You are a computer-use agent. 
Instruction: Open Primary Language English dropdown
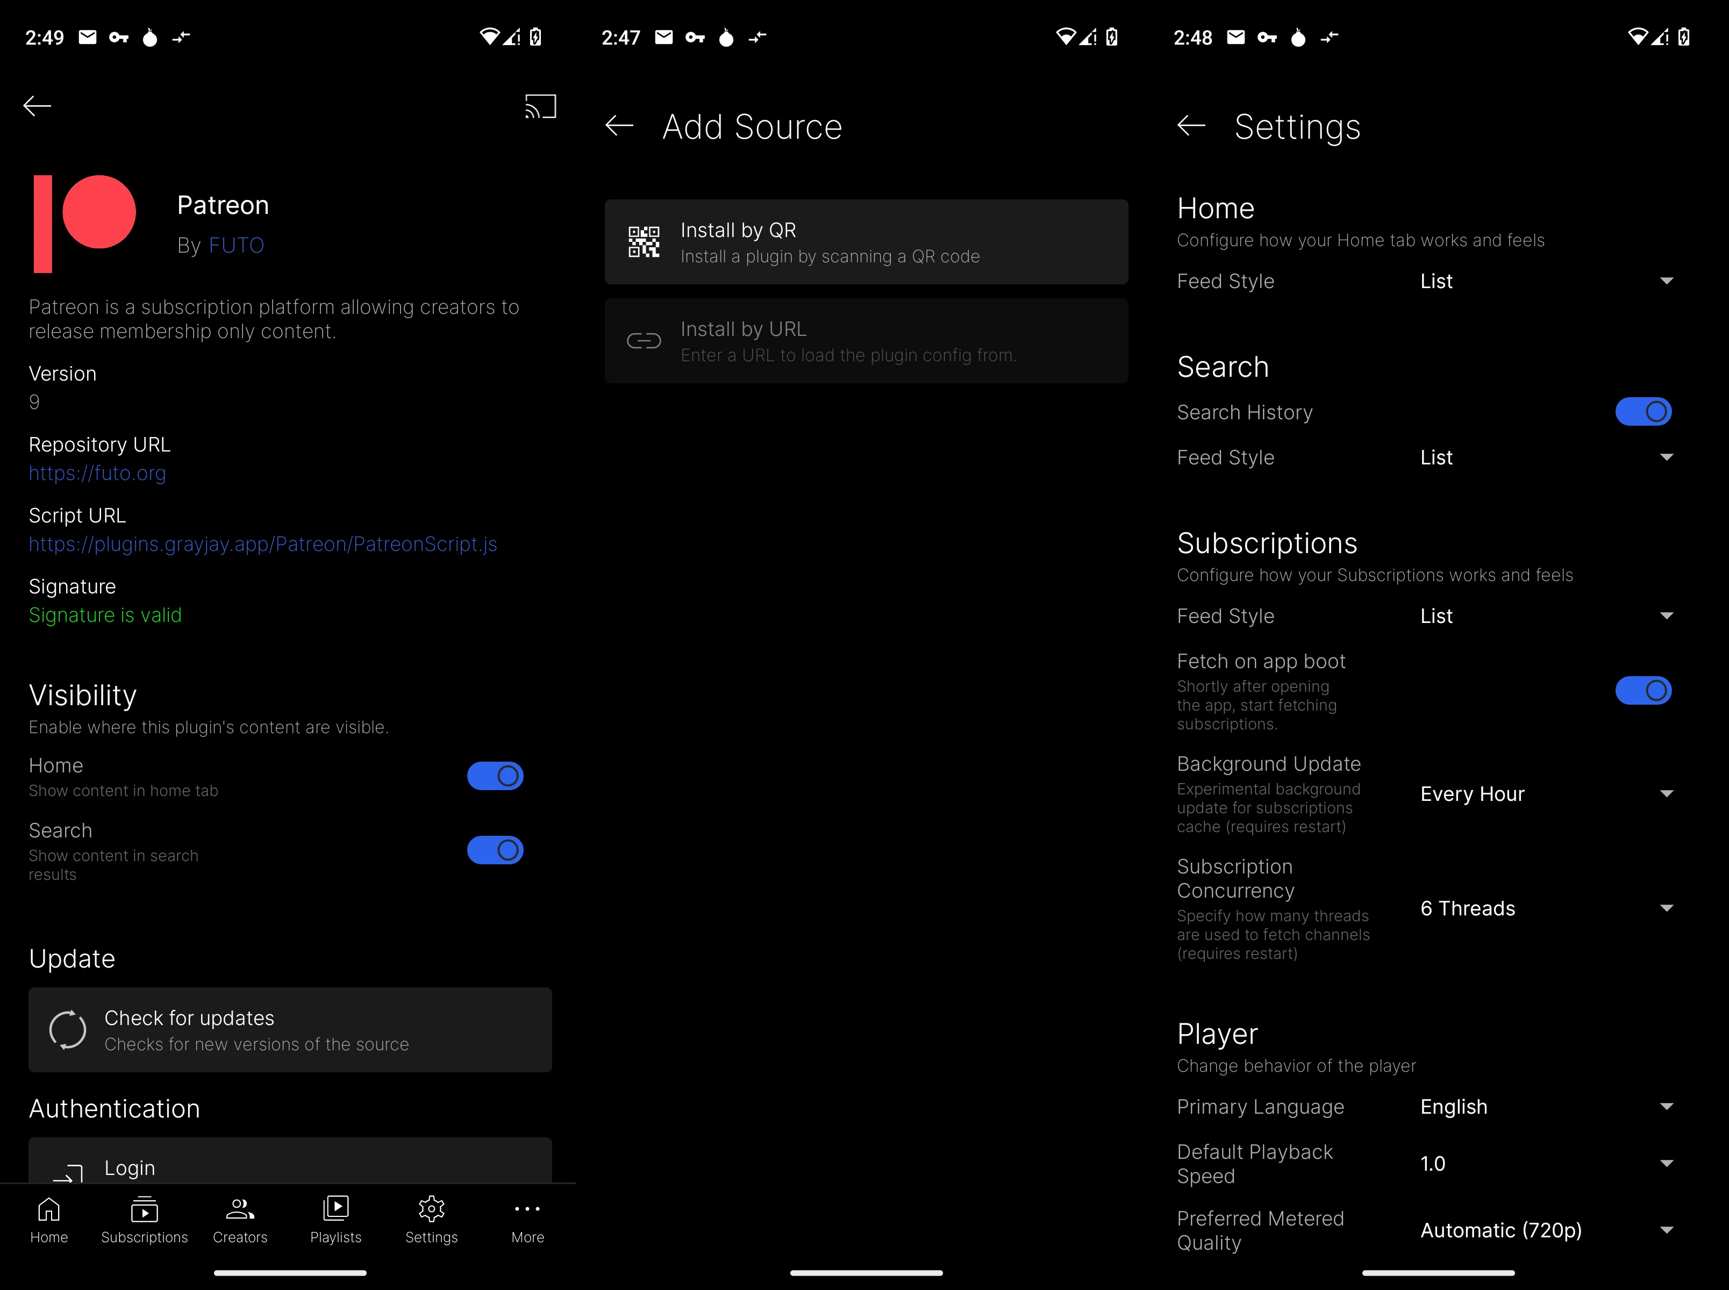[x=1546, y=1107]
